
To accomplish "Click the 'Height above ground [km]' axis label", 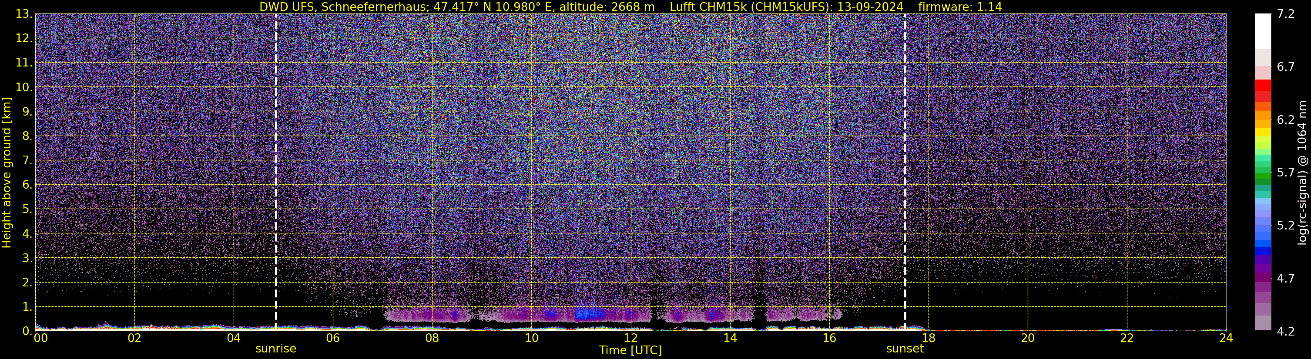I will 6,173.
